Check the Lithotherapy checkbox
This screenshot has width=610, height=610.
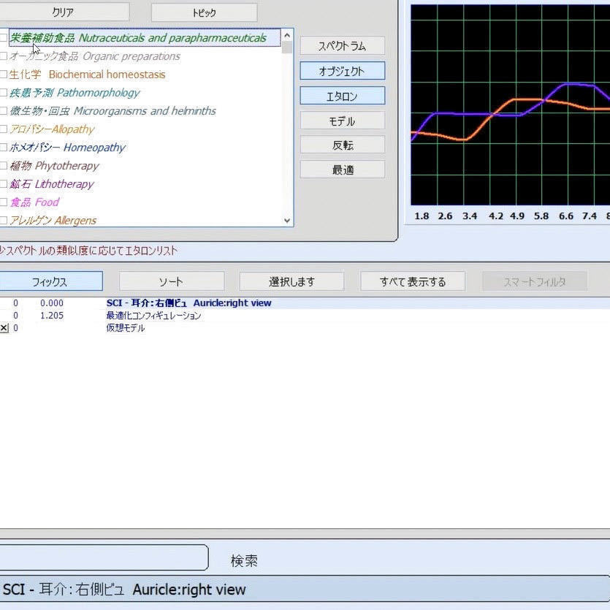click(x=3, y=183)
